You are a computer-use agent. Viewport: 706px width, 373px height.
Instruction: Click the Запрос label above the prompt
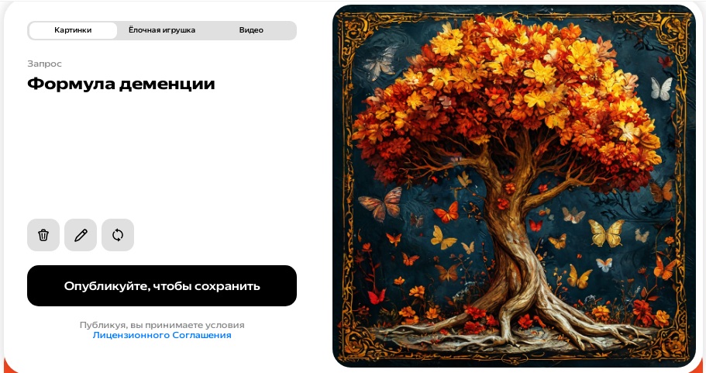45,64
